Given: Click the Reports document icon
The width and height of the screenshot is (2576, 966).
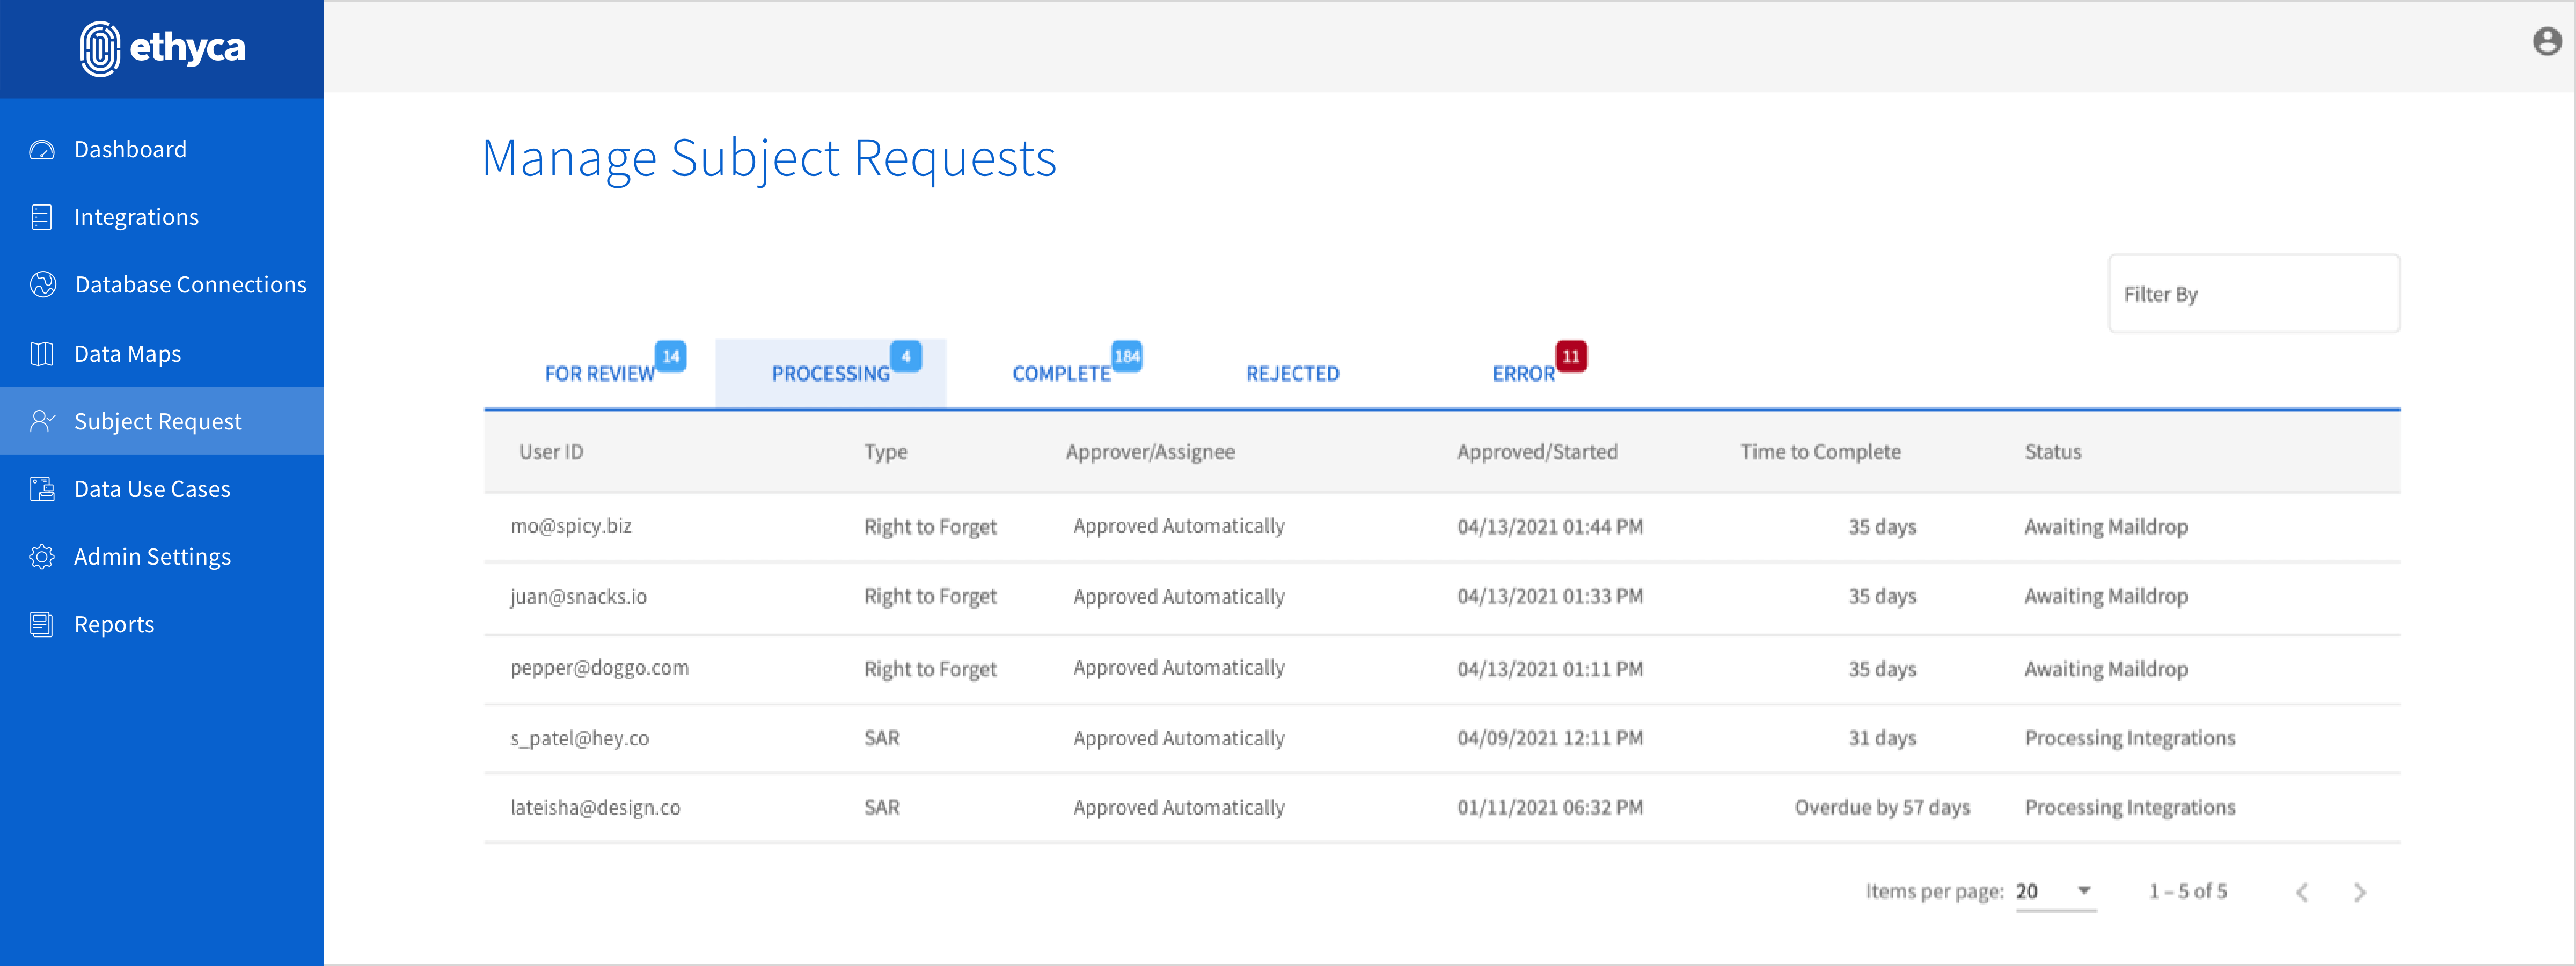Looking at the screenshot, I should (x=42, y=625).
